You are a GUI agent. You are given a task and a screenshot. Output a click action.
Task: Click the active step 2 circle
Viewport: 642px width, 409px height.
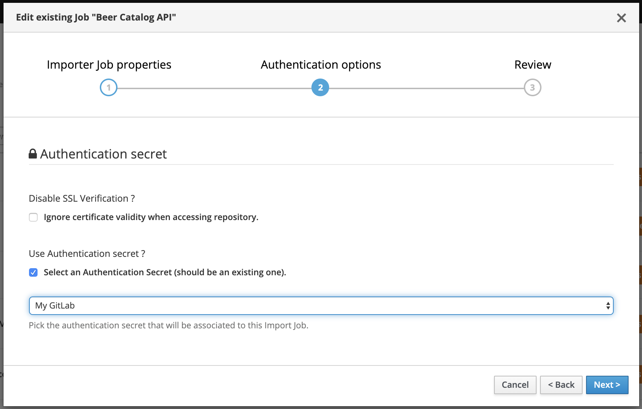pos(320,88)
